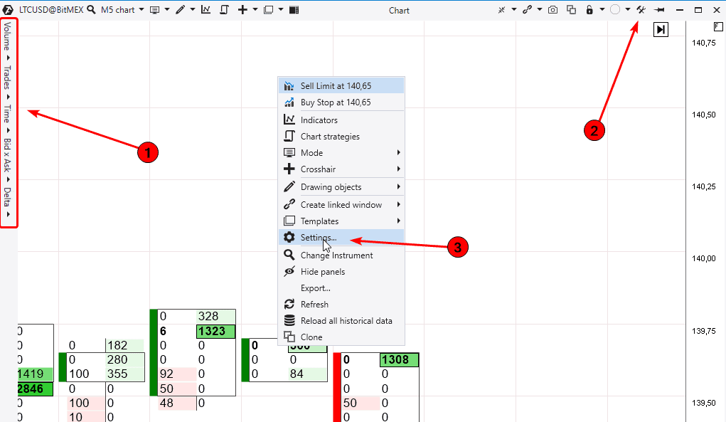Expand arrow beside the white circle

point(627,10)
